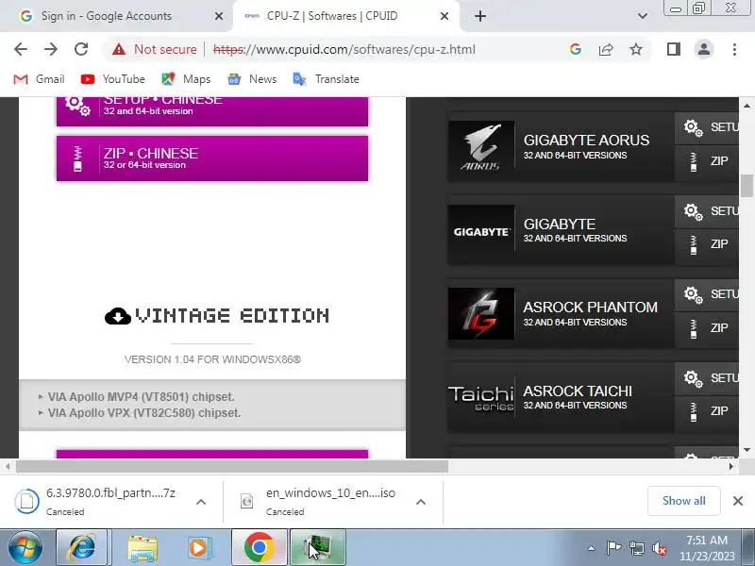The height and width of the screenshot is (566, 755).
Task: Download Gigabyte Aorus ZIP version
Action: point(706,161)
